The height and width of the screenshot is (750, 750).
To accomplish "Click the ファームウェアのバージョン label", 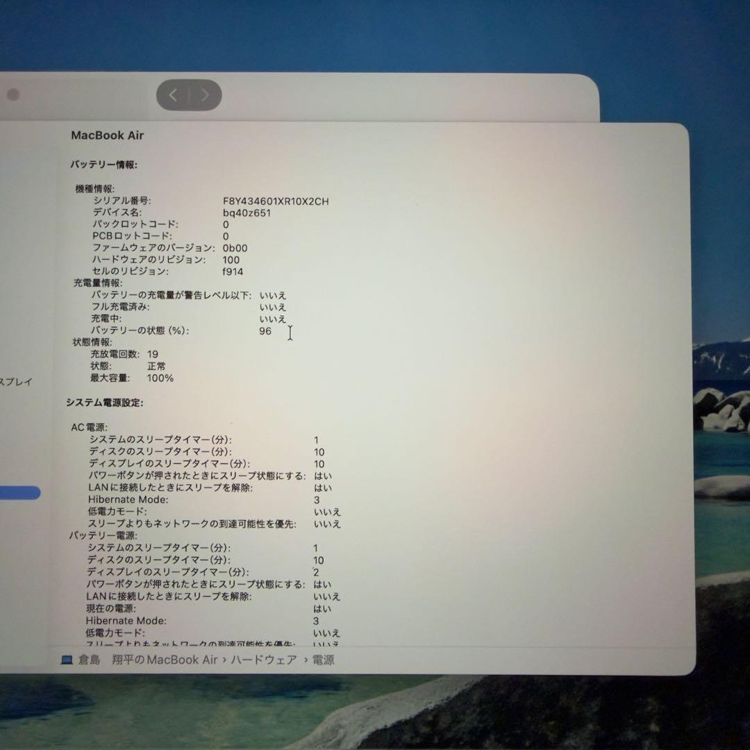I will pos(153,248).
